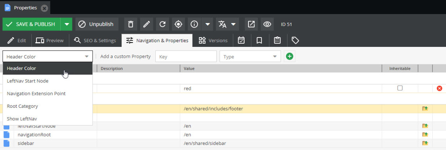Toggle the Inheritable checkbox for red value

pos(400,88)
